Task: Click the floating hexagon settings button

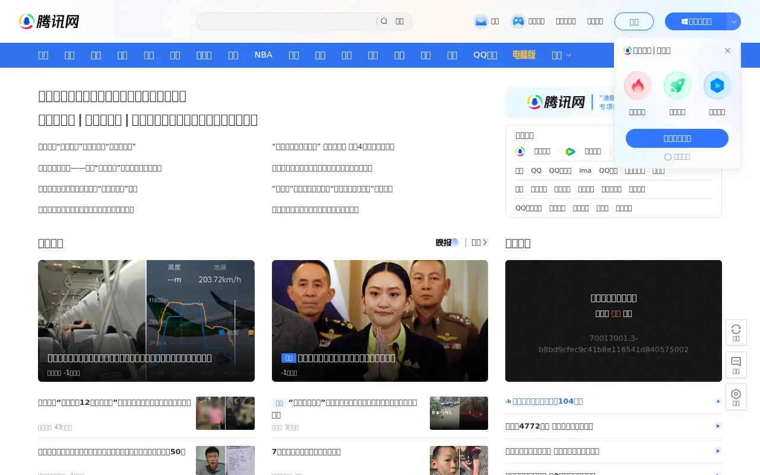Action: (x=736, y=397)
